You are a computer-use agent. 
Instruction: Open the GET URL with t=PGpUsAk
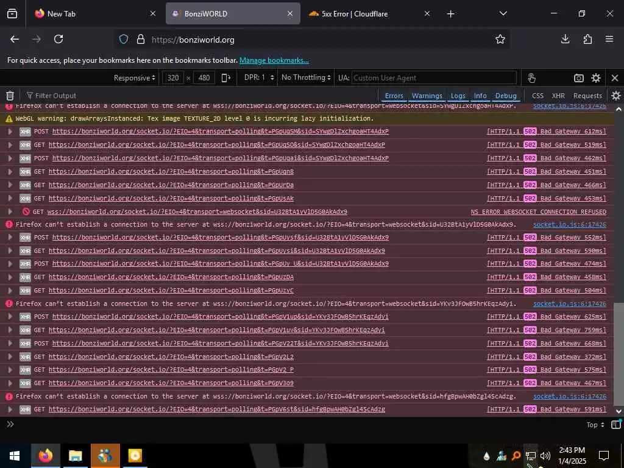tap(171, 198)
